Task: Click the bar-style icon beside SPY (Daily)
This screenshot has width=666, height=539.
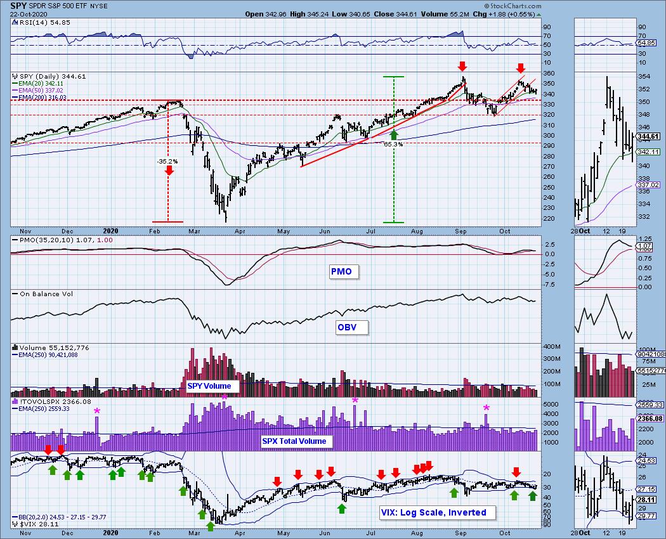Action: [15, 77]
